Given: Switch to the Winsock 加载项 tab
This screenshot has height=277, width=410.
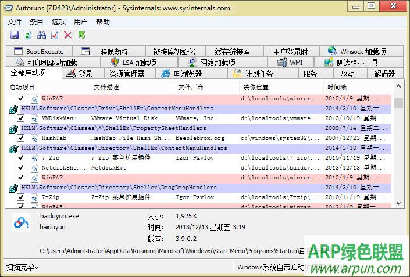Looking at the screenshot, I should click(x=362, y=51).
